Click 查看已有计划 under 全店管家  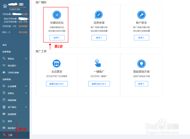point(57,84)
